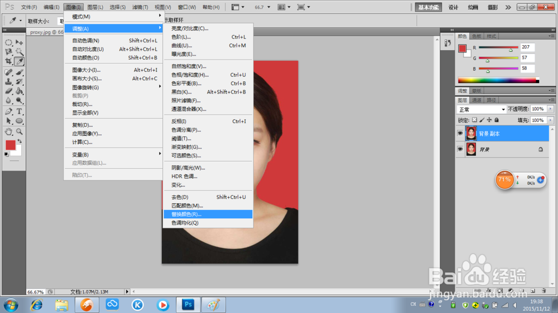
Task: Click the foreground color swatch in toolbox
Action: point(10,145)
